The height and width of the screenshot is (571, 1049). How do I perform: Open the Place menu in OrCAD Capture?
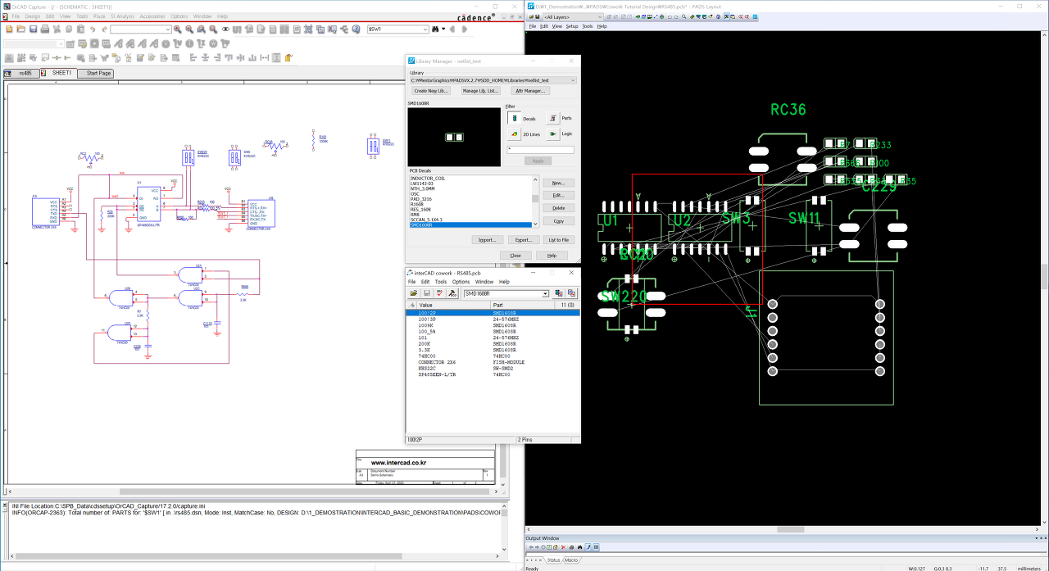98,16
